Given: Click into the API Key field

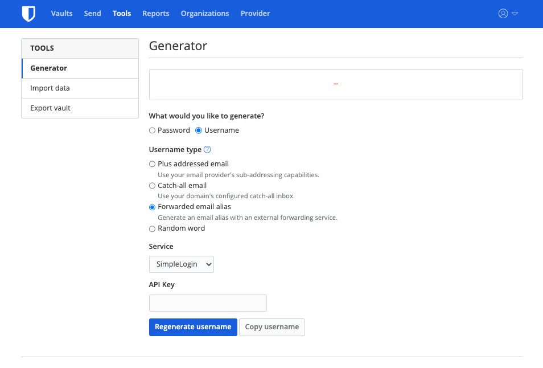Looking at the screenshot, I should [208, 303].
